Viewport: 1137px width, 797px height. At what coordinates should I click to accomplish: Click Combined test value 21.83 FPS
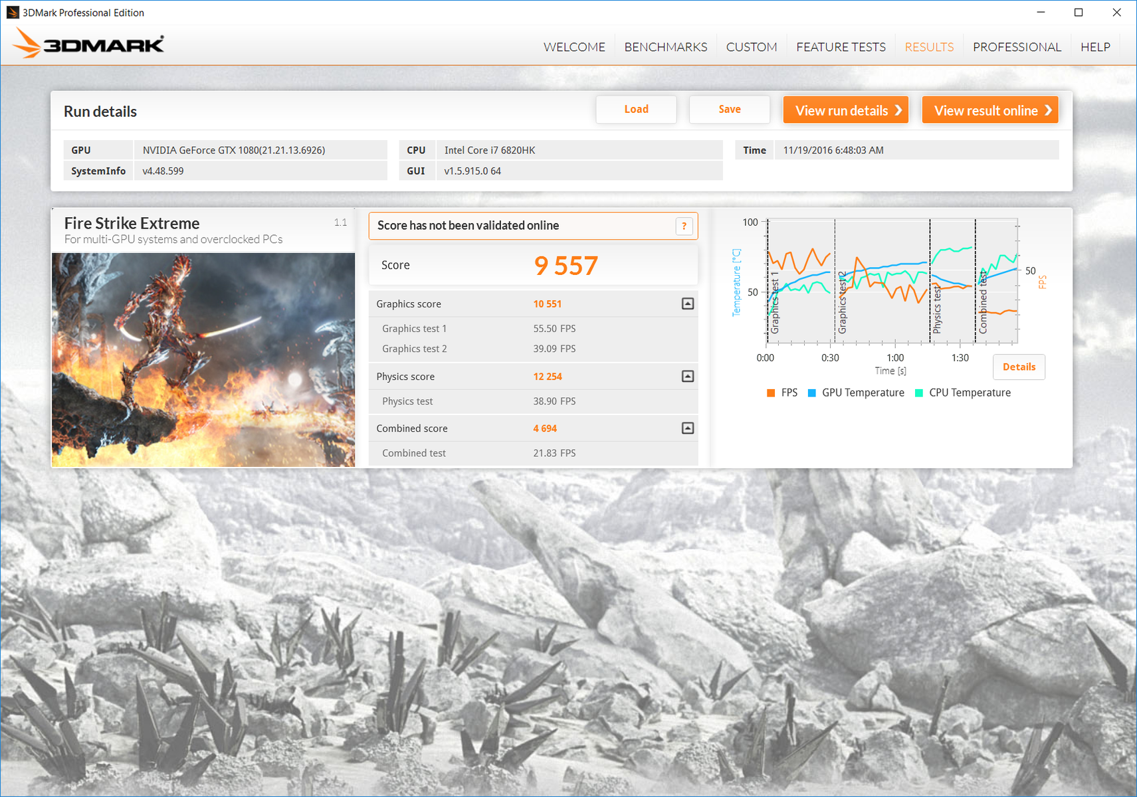coord(554,453)
